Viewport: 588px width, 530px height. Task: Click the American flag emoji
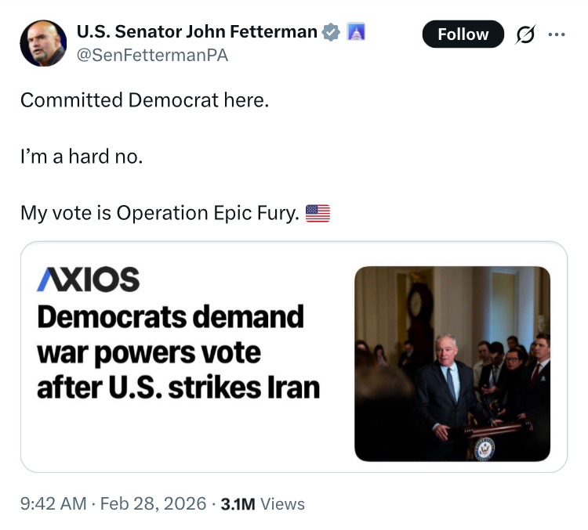click(x=318, y=213)
